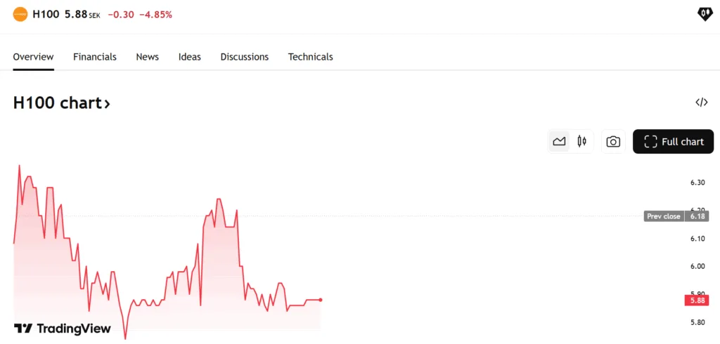Click the 5.80 price axis label
Screen dimensions: 720x344
tap(697, 322)
